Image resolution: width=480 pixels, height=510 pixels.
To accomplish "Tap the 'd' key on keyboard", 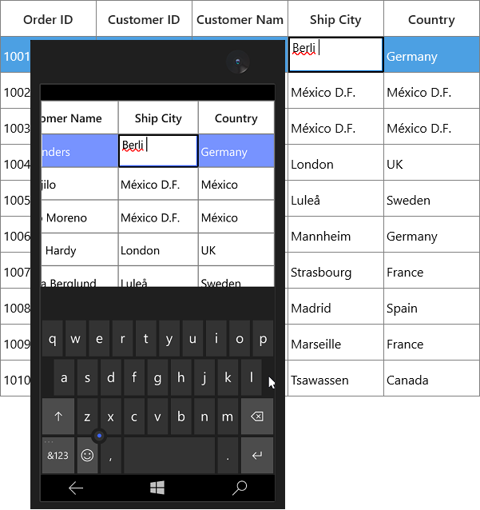I will 111,377.
